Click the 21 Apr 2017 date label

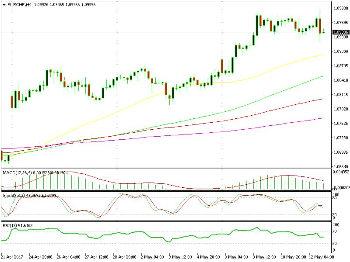12,257
